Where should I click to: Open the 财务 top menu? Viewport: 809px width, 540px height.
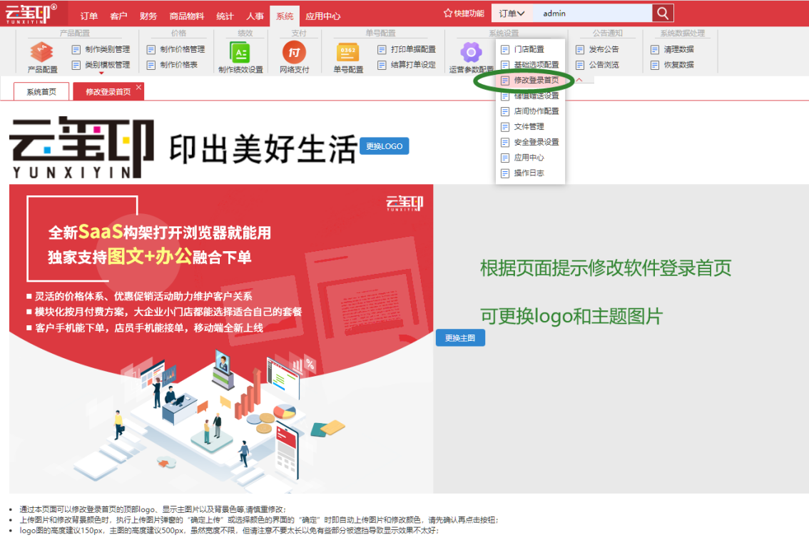(x=148, y=16)
